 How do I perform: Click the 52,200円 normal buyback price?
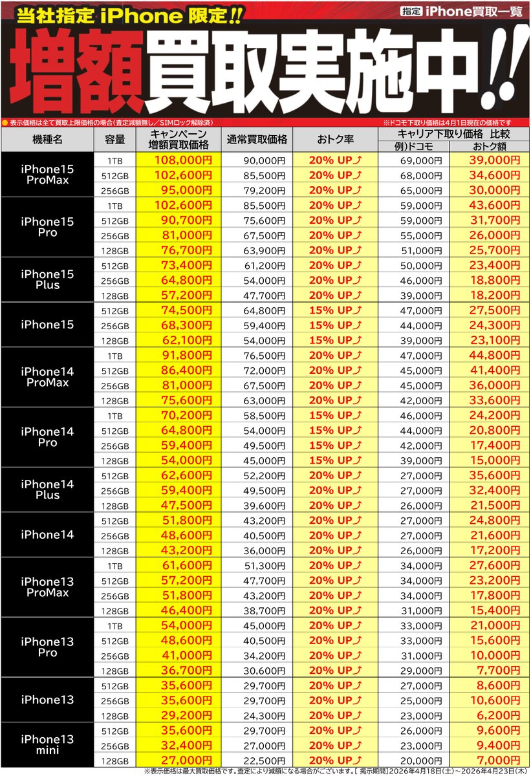pyautogui.click(x=264, y=475)
